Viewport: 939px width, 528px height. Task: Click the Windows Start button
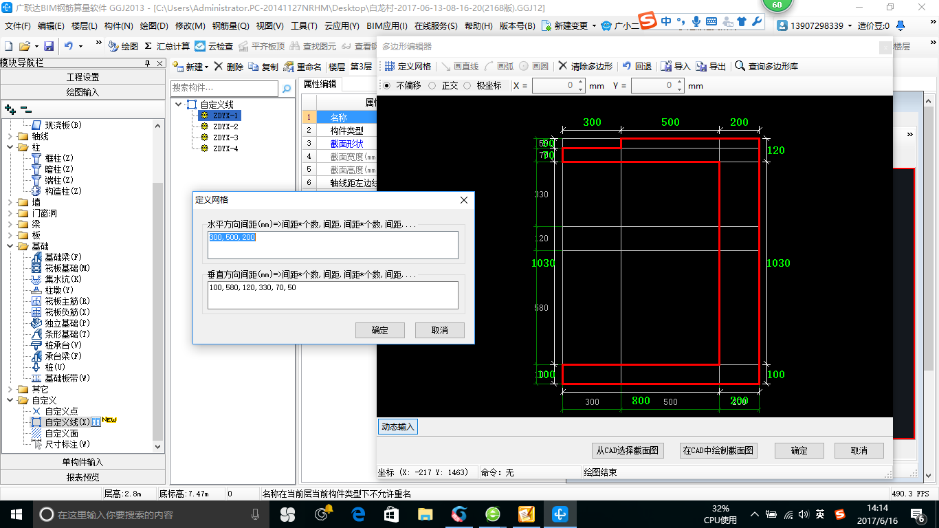(16, 514)
